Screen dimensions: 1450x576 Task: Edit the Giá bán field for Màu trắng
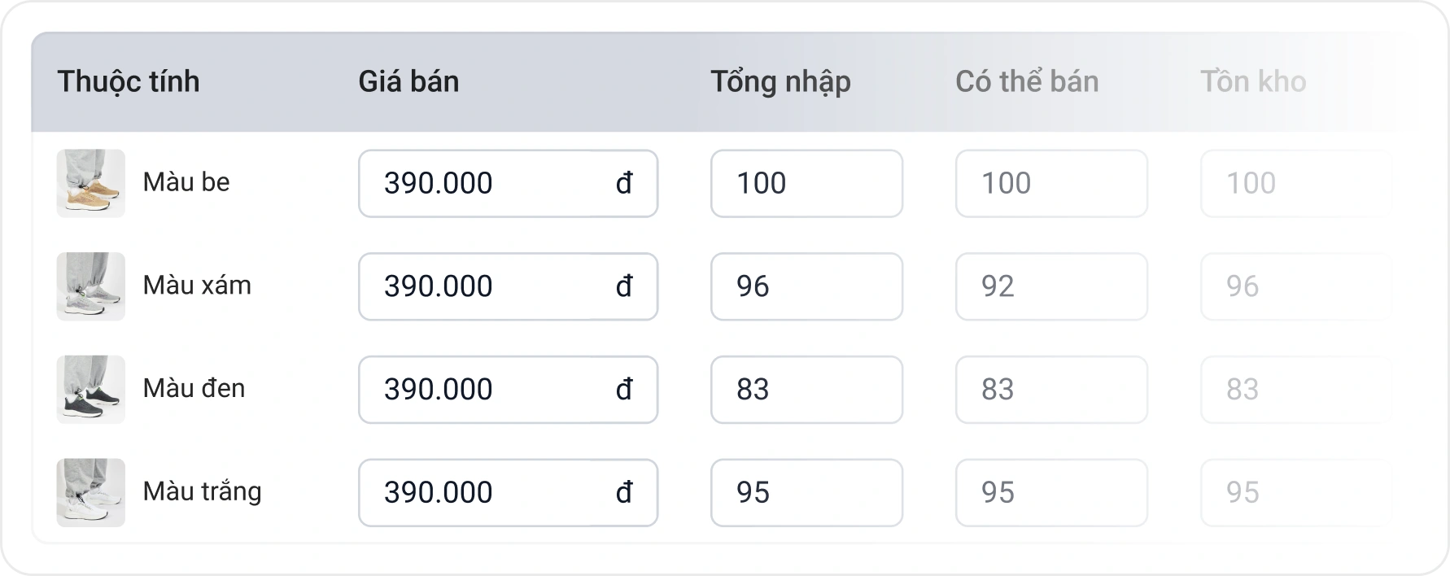[x=508, y=492]
